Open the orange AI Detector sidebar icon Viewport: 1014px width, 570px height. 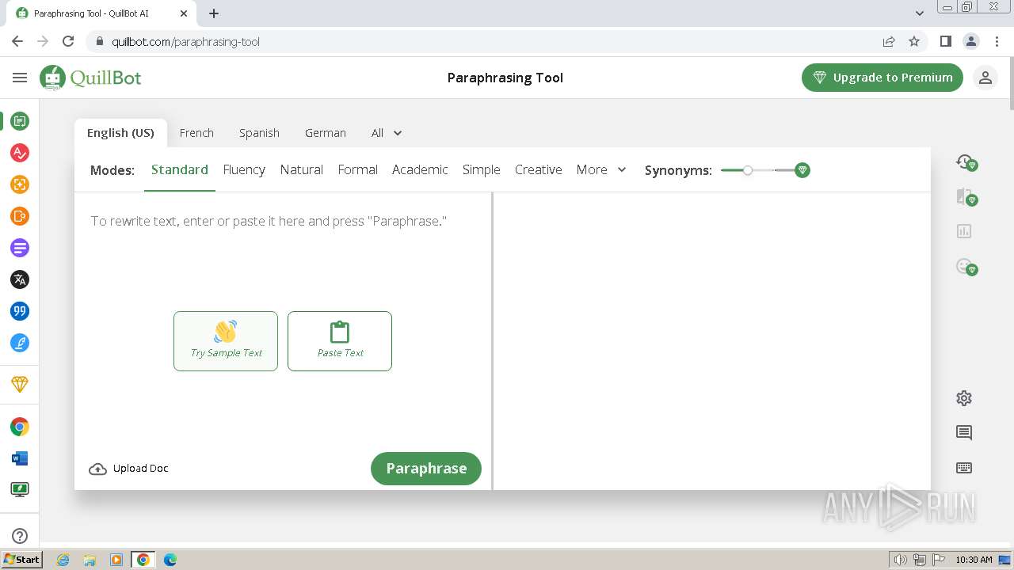pyautogui.click(x=20, y=216)
